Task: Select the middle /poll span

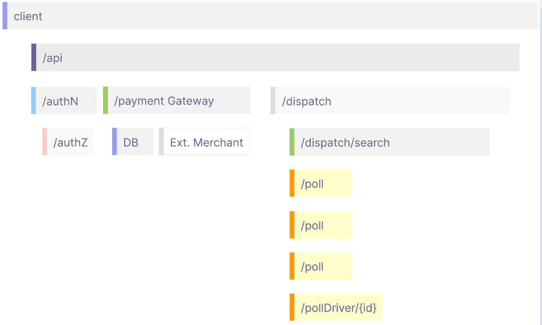Action: (x=322, y=225)
